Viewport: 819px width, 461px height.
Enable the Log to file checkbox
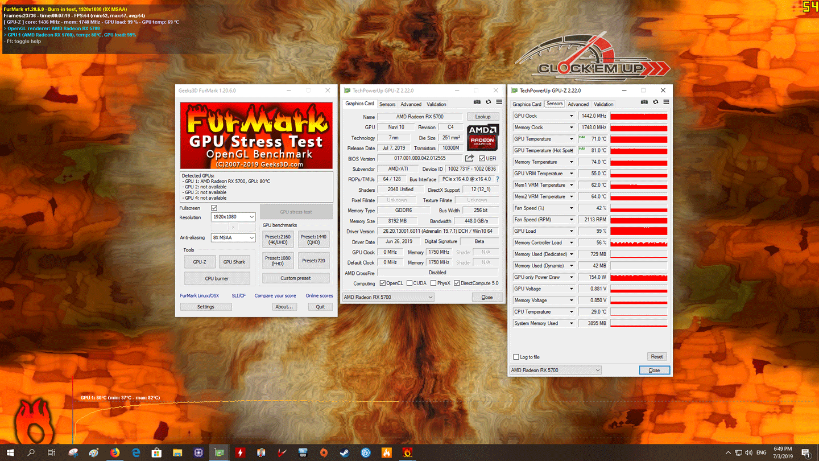516,357
